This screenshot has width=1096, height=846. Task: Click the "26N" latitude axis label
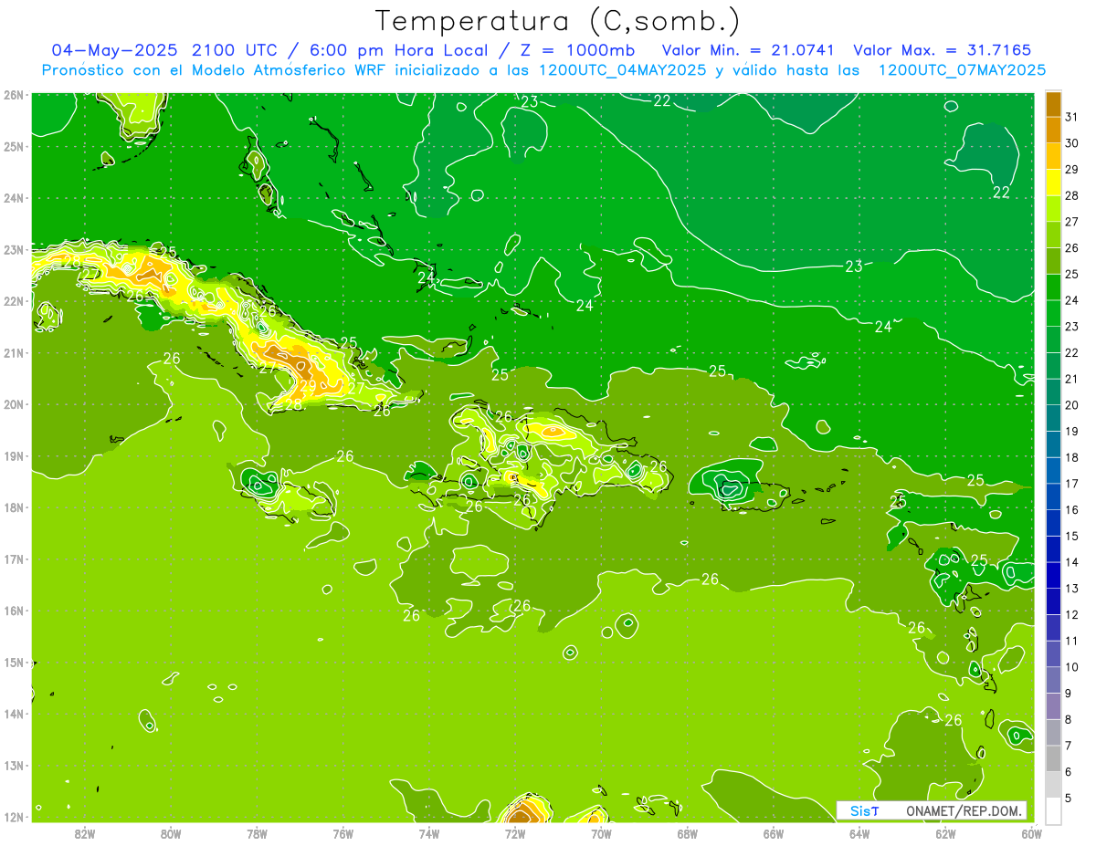[14, 95]
